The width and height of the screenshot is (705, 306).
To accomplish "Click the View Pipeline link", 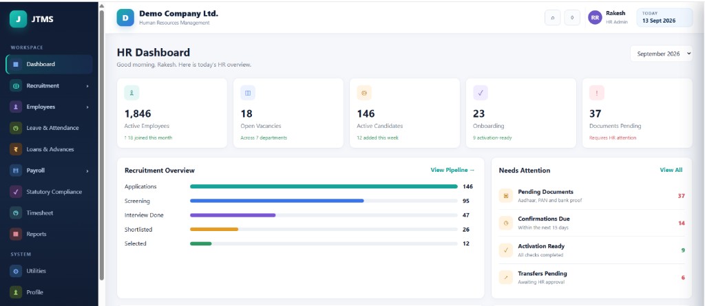I will (x=452, y=171).
